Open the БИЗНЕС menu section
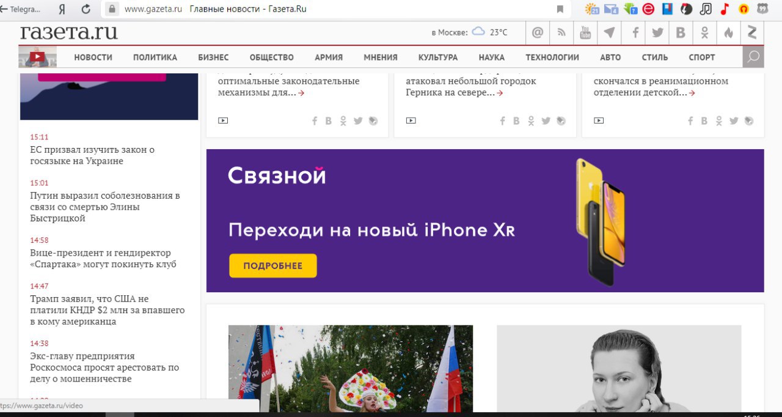Screen dimensions: 782x417 (x=213, y=57)
